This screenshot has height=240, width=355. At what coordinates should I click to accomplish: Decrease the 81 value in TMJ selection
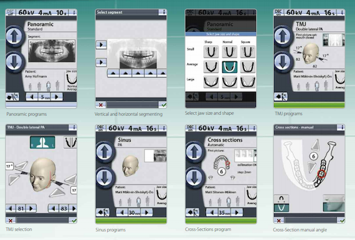pos(11,208)
